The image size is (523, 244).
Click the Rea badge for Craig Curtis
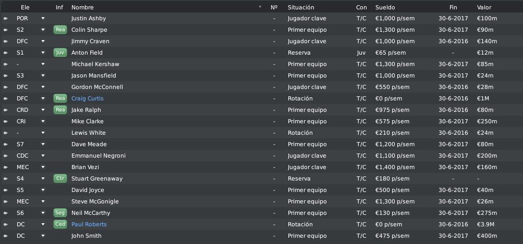pyautogui.click(x=60, y=98)
